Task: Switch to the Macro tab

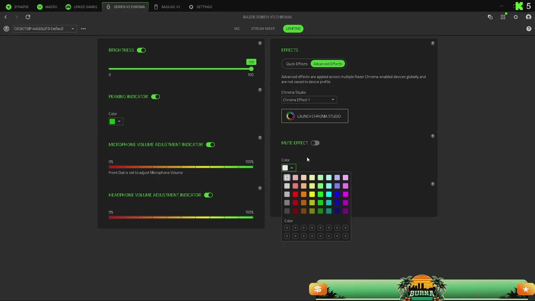Action: coord(47,7)
